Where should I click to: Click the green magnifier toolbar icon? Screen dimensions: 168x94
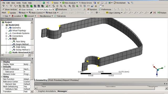point(77,6)
